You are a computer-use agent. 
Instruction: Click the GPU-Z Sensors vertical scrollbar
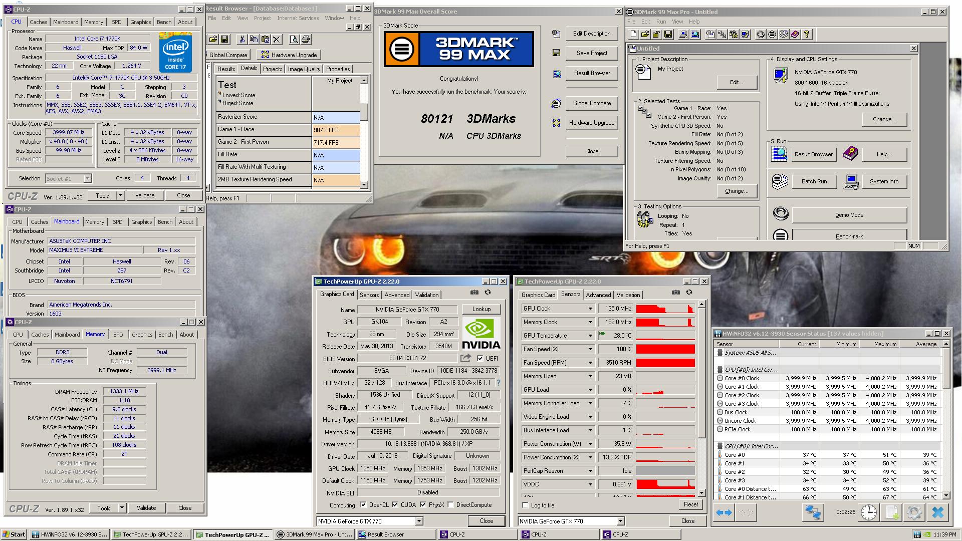[701, 398]
